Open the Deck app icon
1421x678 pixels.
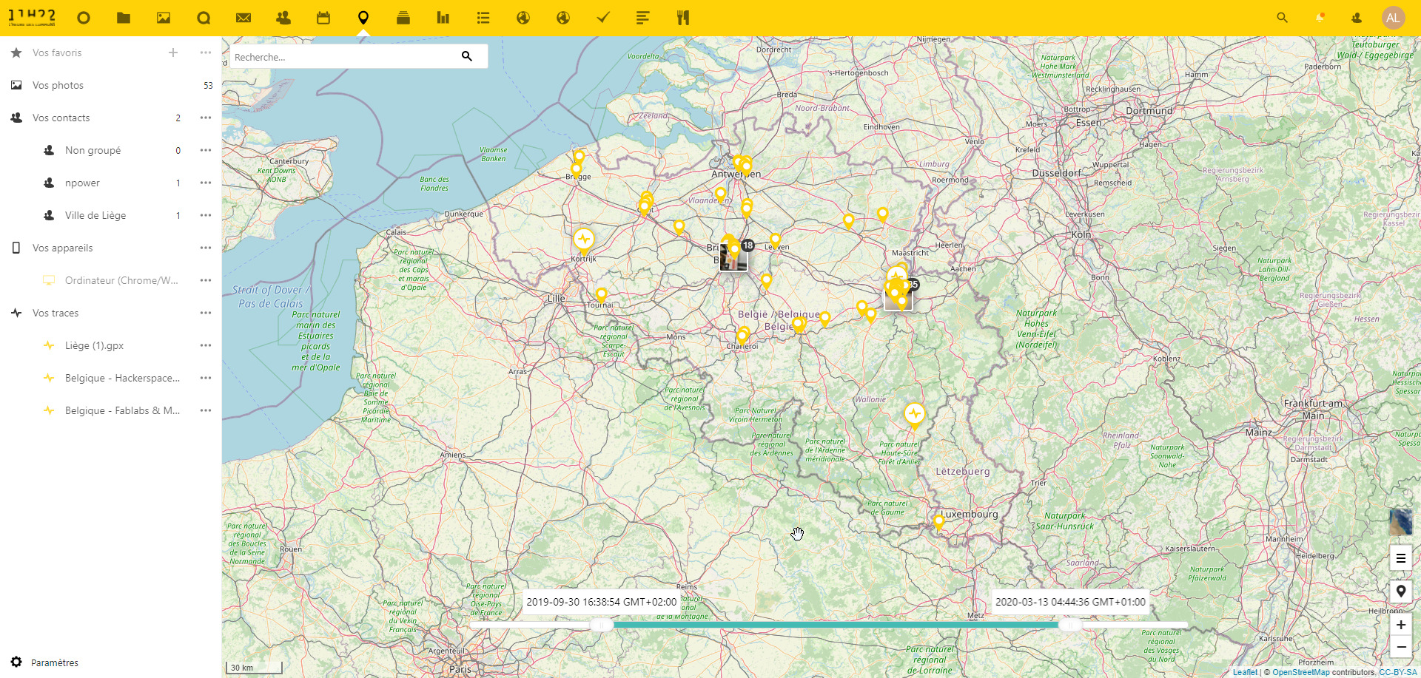(403, 18)
